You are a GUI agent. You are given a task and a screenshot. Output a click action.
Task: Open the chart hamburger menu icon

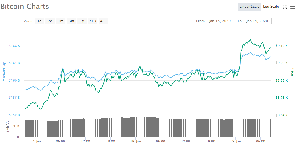(293, 7)
